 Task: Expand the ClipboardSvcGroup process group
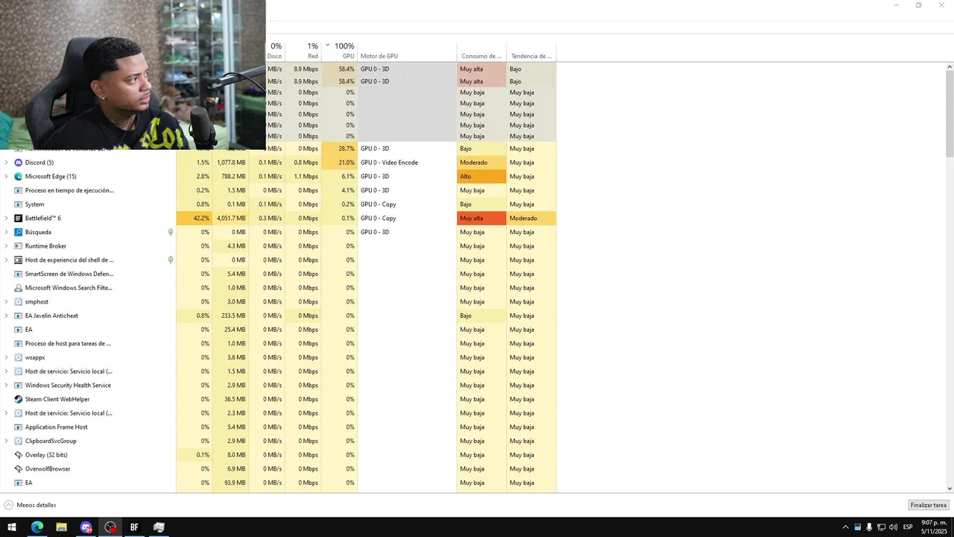(x=7, y=441)
